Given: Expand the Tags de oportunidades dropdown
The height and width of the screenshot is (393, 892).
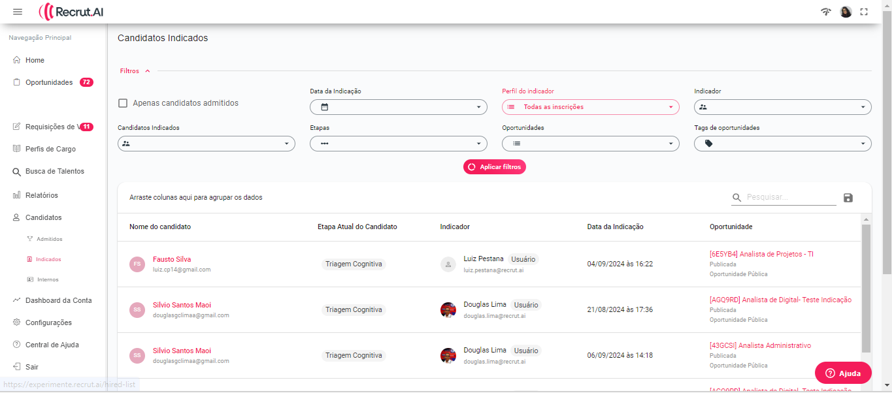Looking at the screenshot, I should [x=782, y=144].
